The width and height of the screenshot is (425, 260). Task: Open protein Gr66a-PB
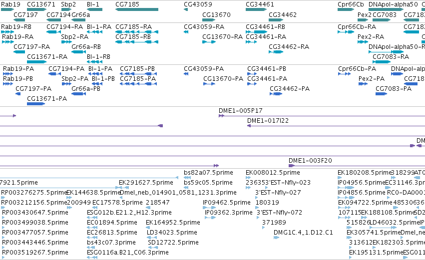(86, 89)
